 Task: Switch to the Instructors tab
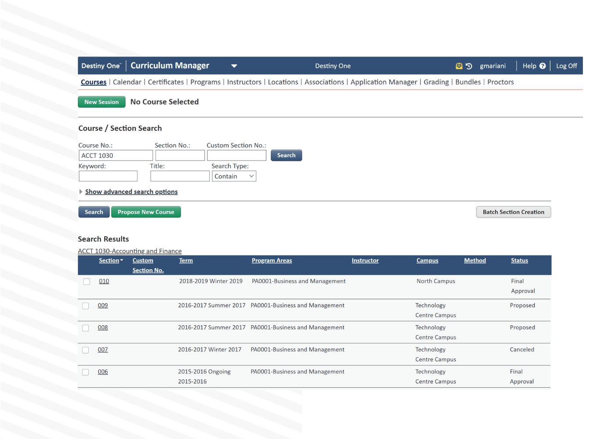point(244,82)
